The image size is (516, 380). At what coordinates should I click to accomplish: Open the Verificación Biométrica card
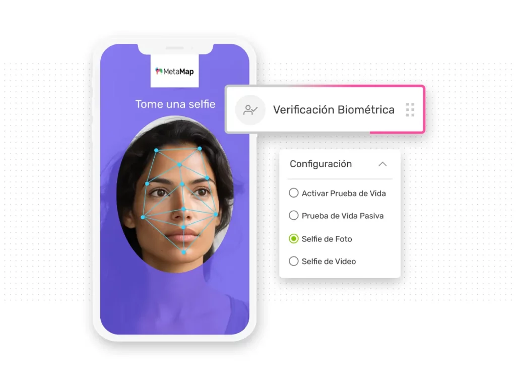coord(325,109)
